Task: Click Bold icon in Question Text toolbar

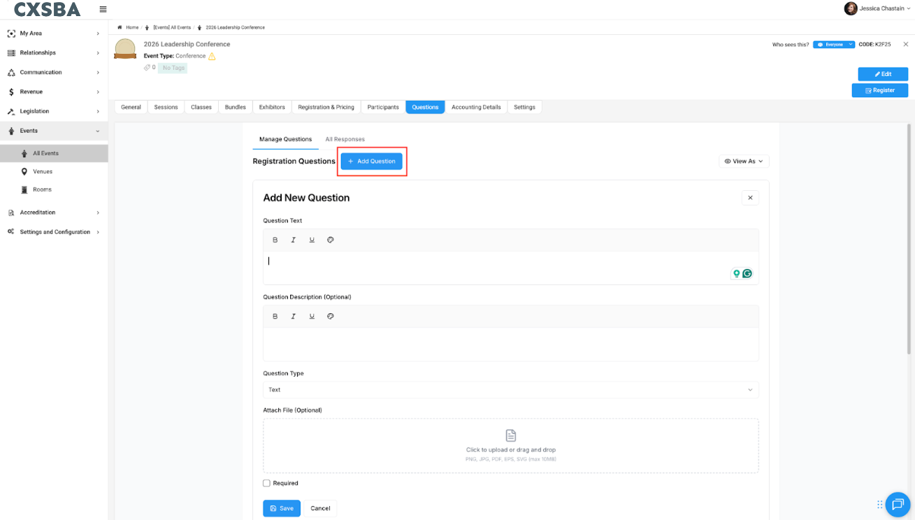Action: point(275,240)
